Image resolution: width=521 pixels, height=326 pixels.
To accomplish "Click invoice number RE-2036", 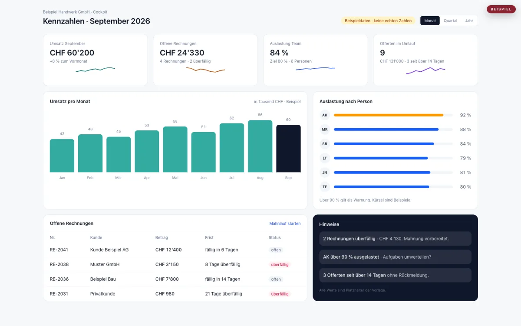I will tap(59, 279).
